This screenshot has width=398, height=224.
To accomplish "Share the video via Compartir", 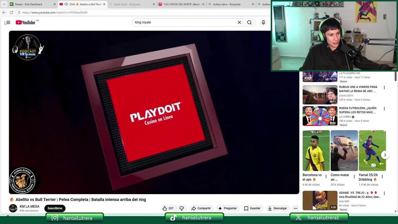I will tap(201, 208).
